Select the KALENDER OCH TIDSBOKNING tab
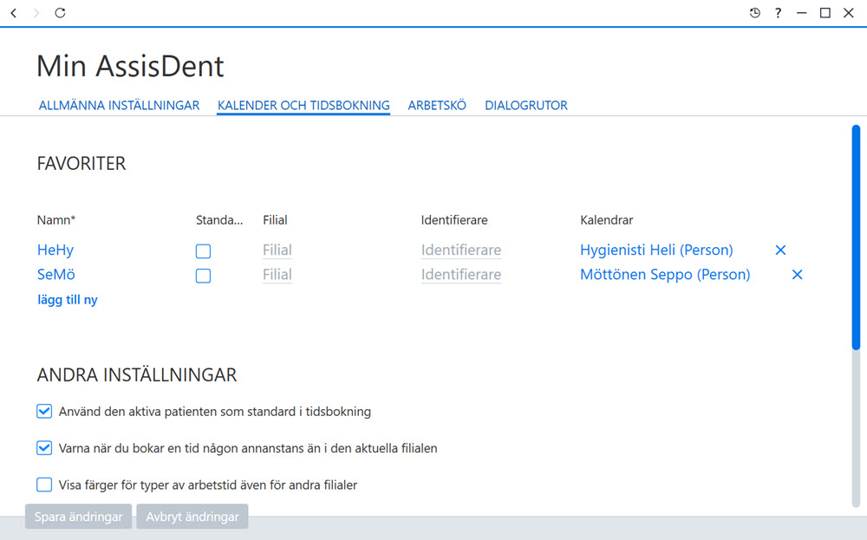867x540 pixels. click(303, 105)
